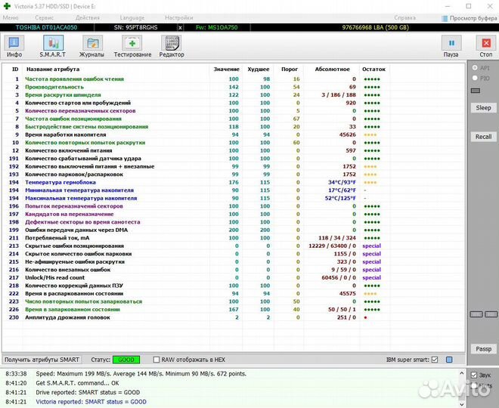Select the API radio button
Screen dimensions: 499x408
[x=475, y=68]
